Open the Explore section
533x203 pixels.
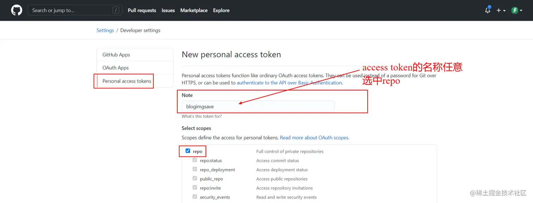tap(221, 10)
